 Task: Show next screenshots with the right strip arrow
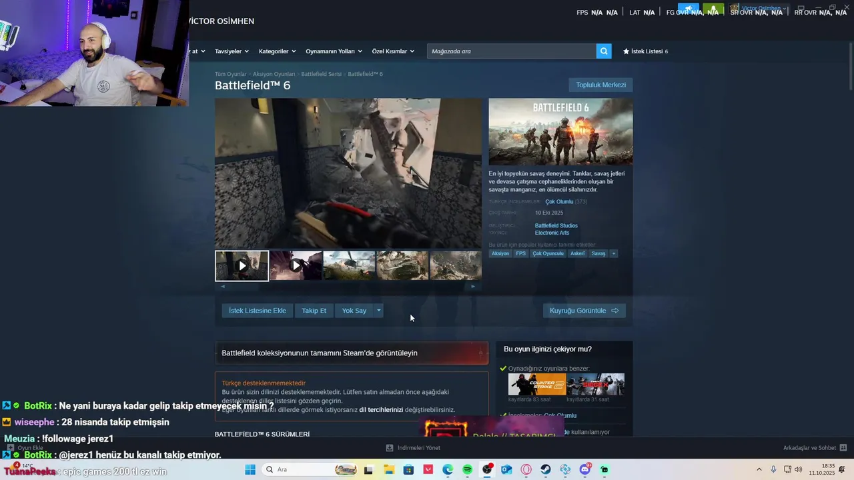pos(473,286)
